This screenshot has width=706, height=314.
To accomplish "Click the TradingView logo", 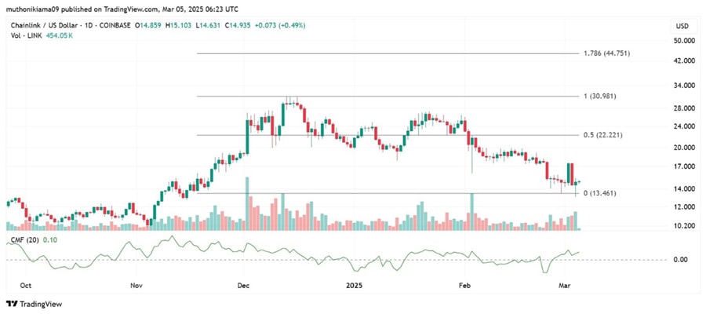I will pyautogui.click(x=35, y=304).
